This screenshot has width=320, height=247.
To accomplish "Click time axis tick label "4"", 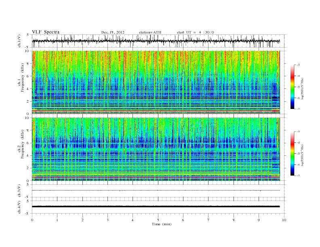I will point(133,220).
